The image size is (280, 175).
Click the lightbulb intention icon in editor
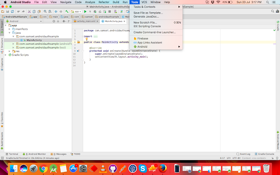pos(87,39)
